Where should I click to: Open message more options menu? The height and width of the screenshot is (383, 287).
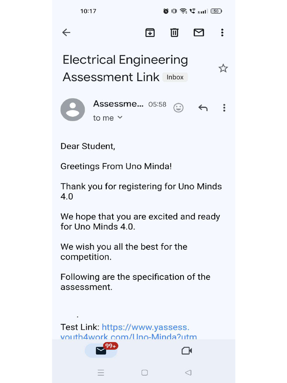224,108
